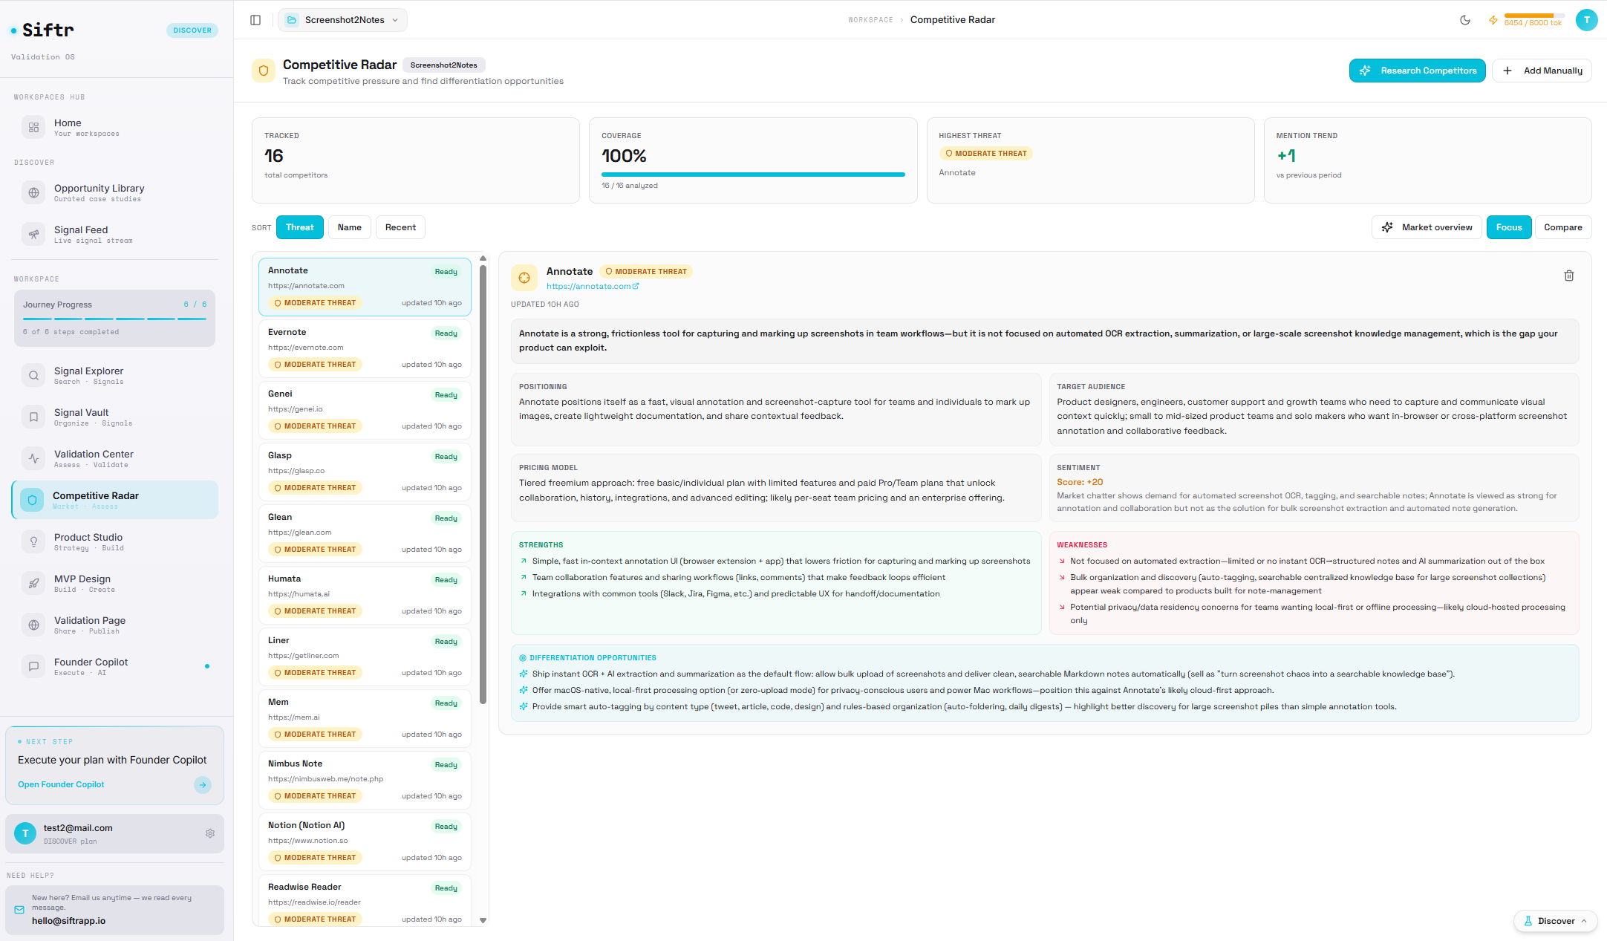Click Research Competitors button
Screen dimensions: 1607x941
click(x=1417, y=71)
